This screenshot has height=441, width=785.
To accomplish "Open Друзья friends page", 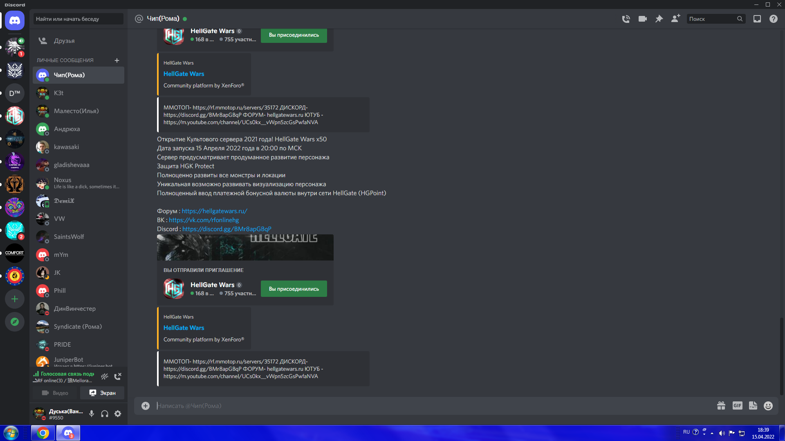I will click(78, 41).
